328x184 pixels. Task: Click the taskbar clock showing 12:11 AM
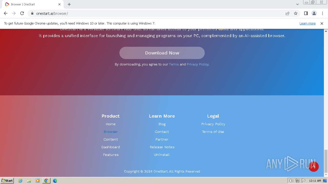[315, 181]
